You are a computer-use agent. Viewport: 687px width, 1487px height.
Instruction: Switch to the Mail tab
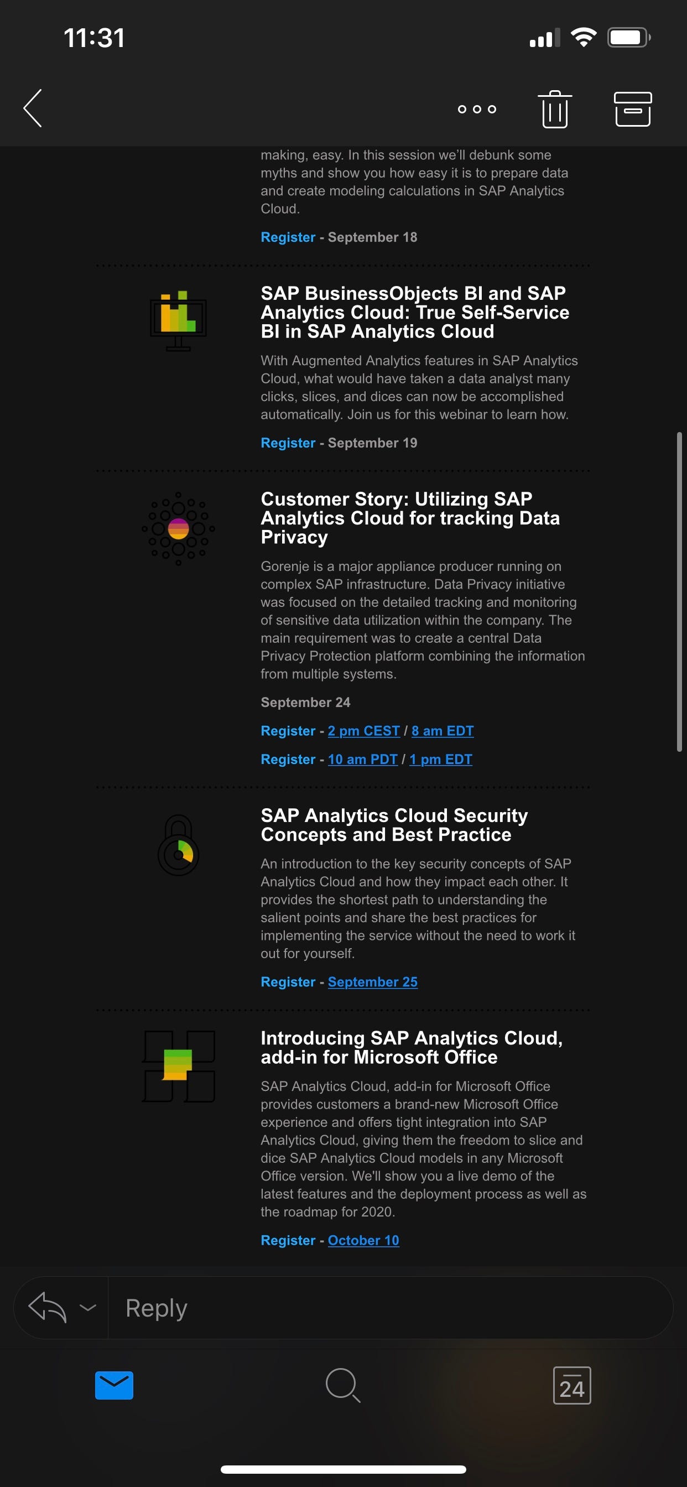[x=114, y=1385]
